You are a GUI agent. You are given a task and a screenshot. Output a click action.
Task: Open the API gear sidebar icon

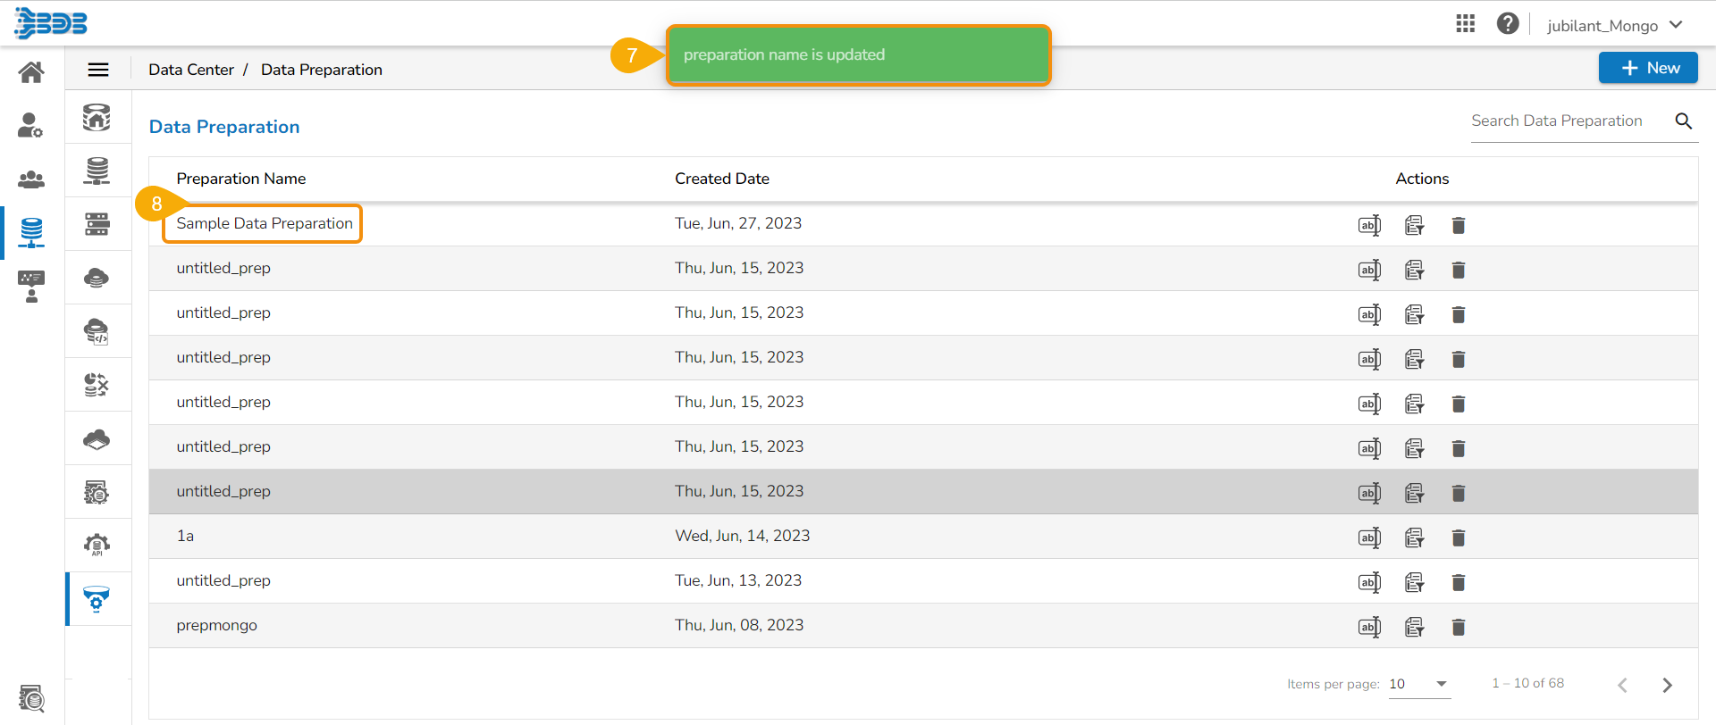click(97, 545)
